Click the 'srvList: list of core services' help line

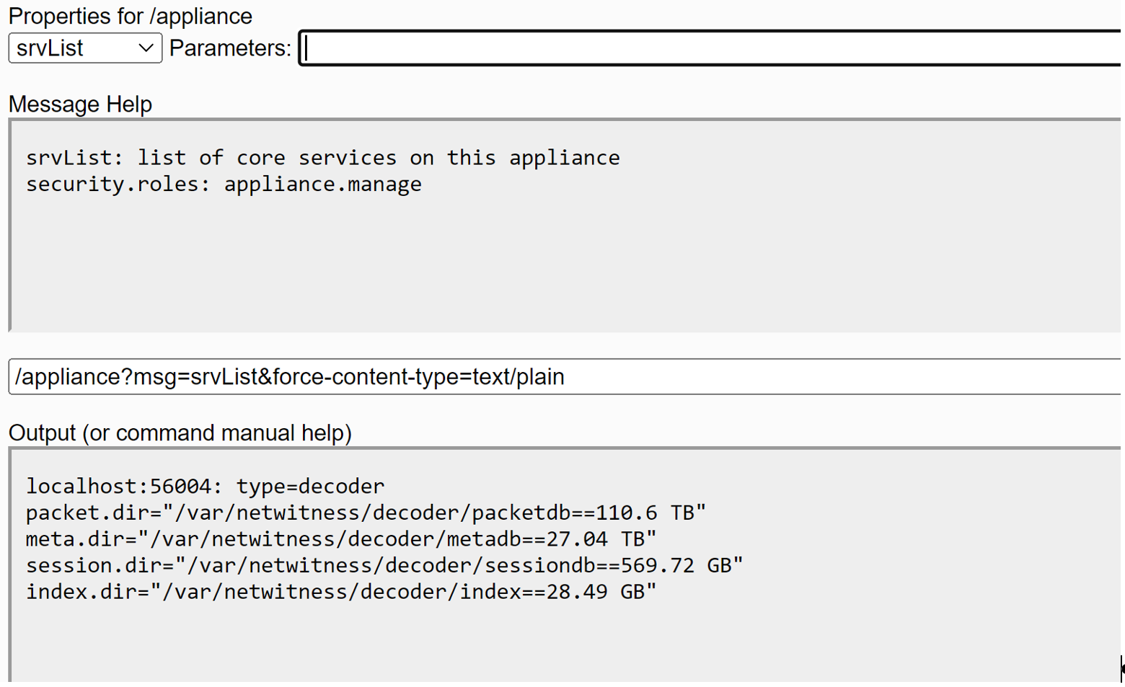(x=322, y=158)
